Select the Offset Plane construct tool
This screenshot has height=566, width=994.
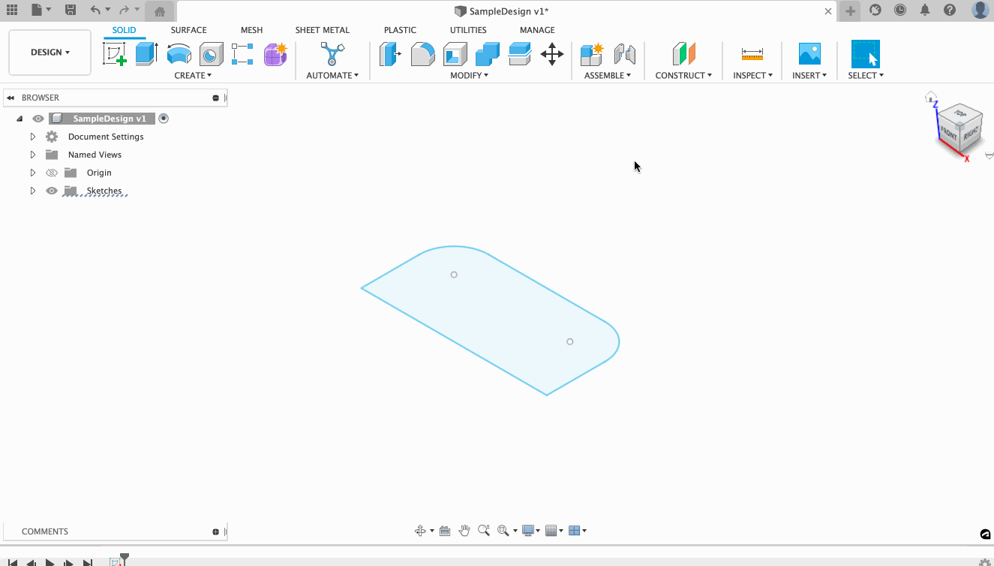coord(683,54)
